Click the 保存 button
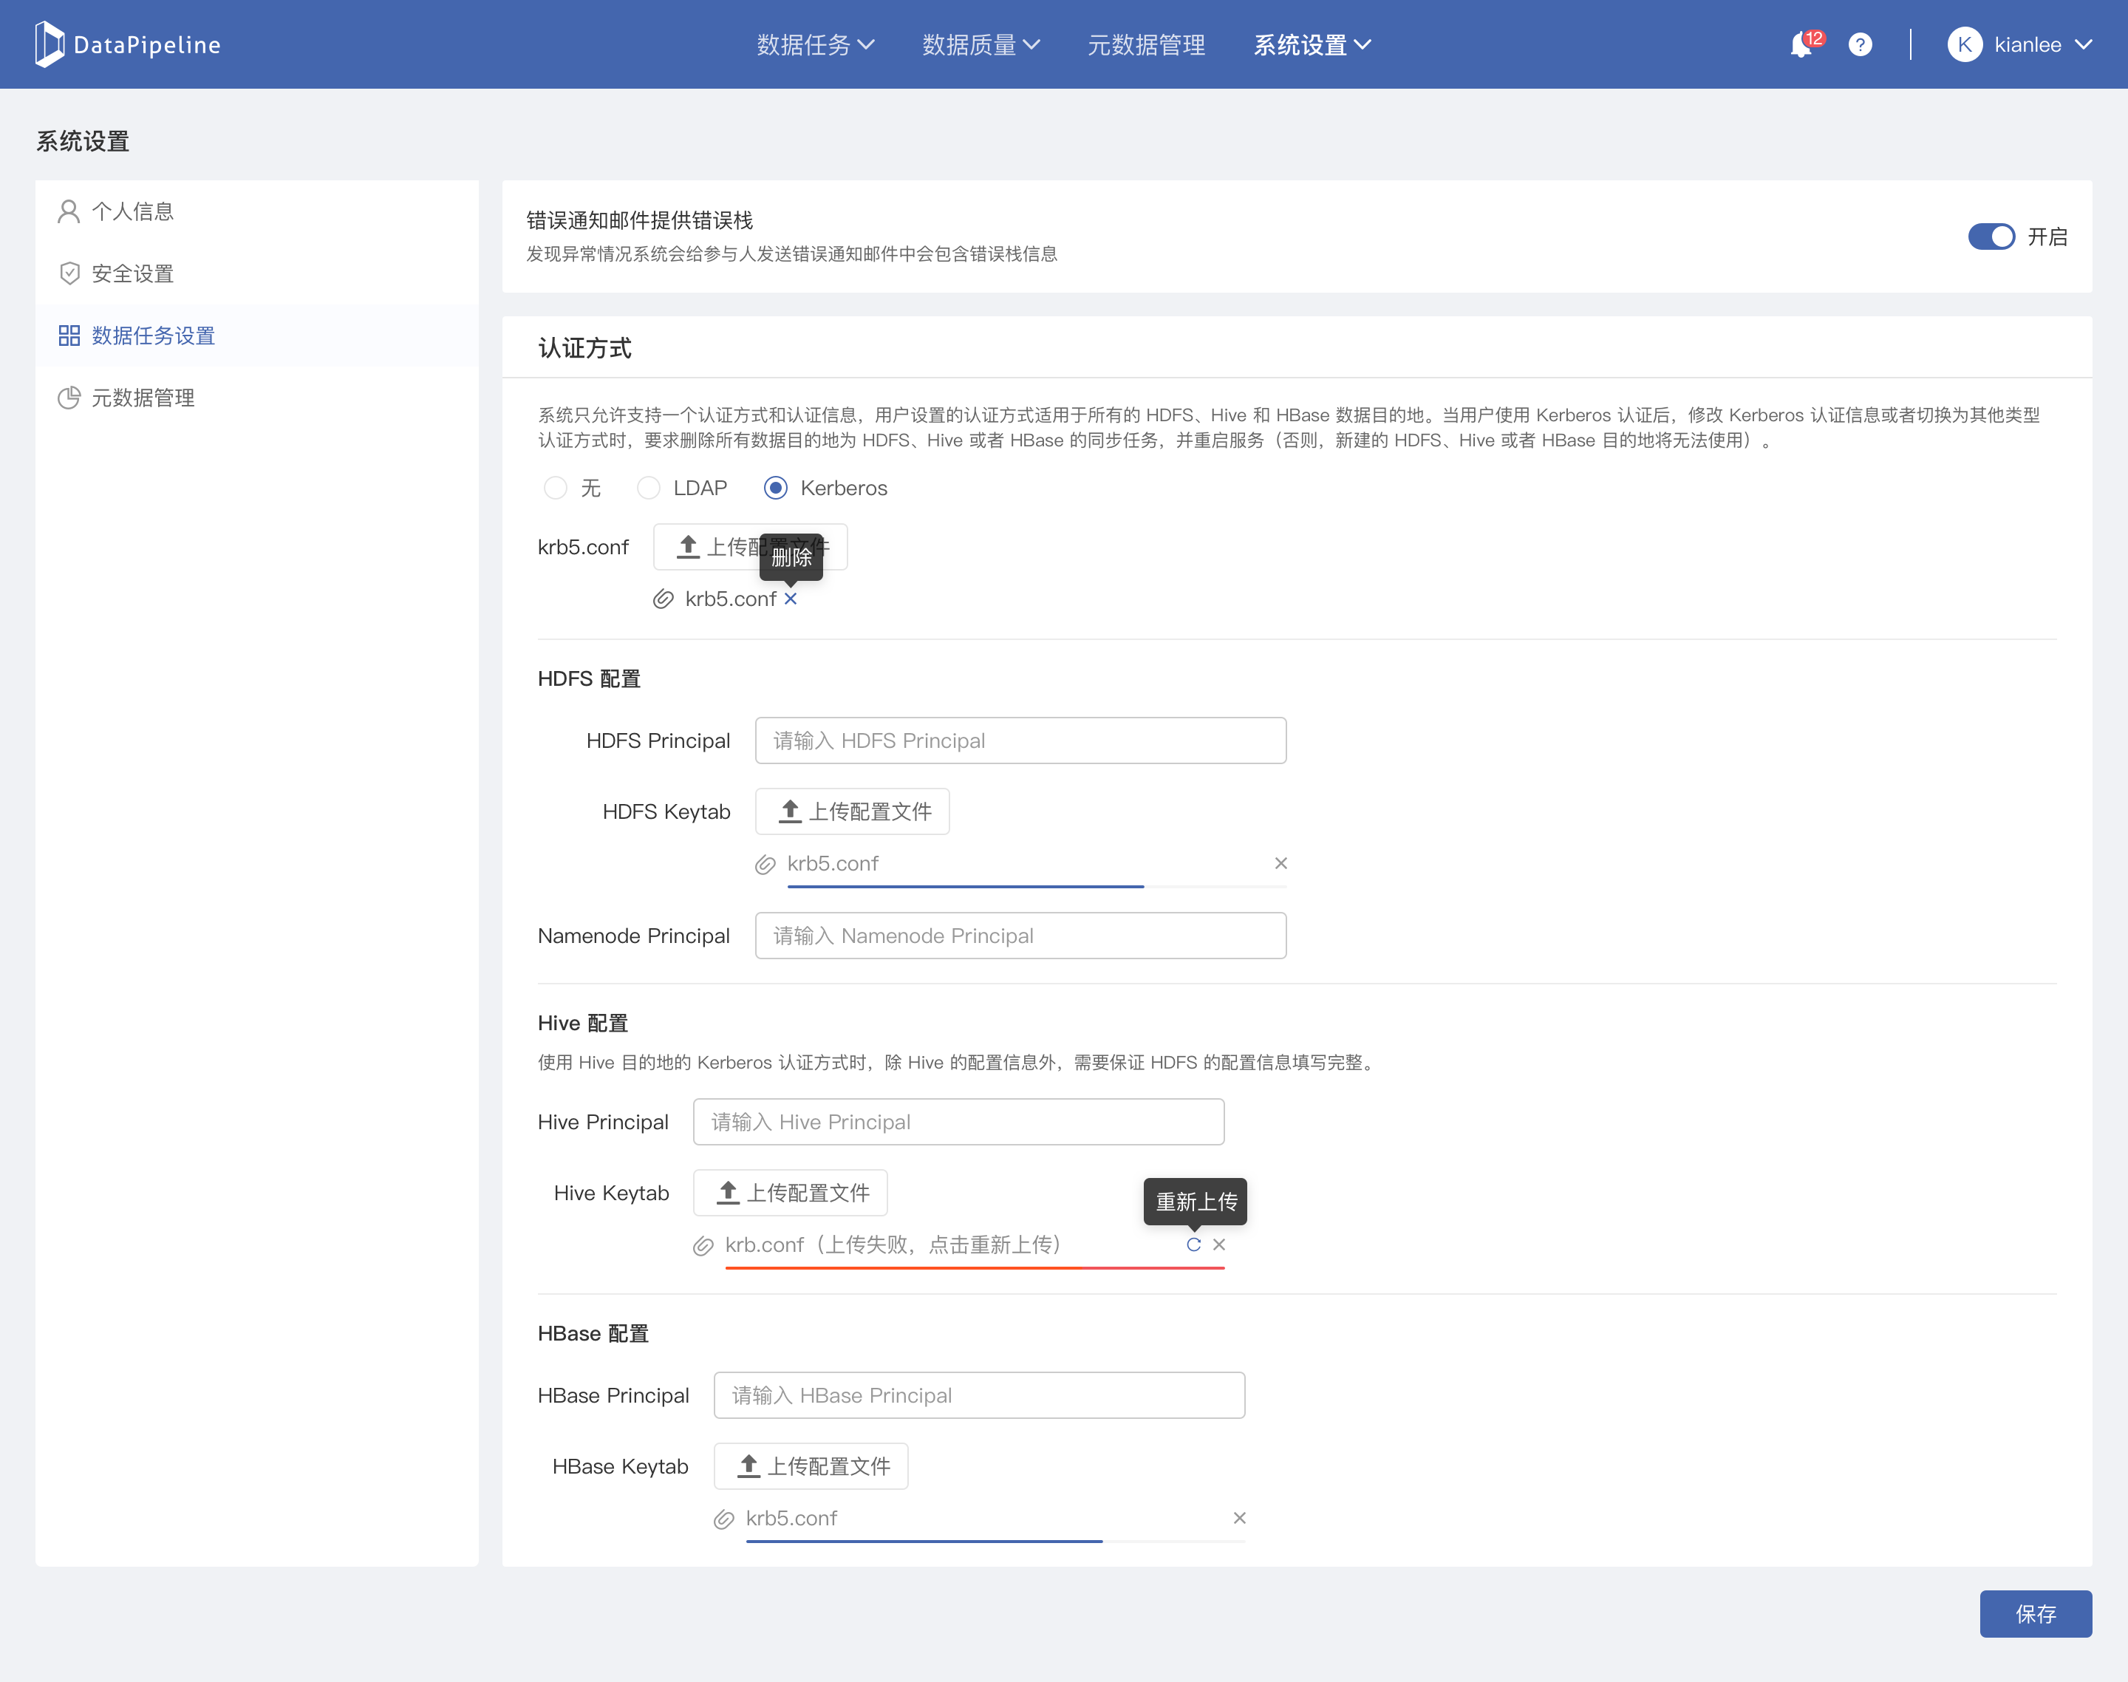The image size is (2128, 1682). 2036,1614
